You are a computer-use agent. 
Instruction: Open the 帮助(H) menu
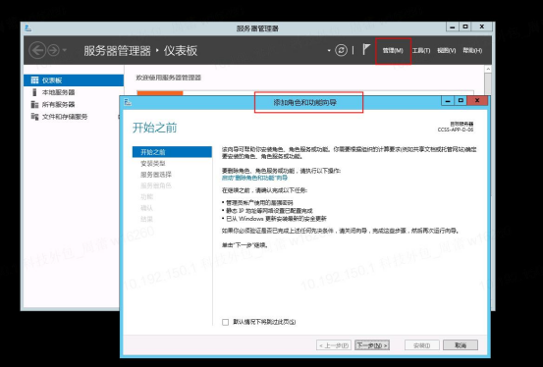click(x=472, y=51)
